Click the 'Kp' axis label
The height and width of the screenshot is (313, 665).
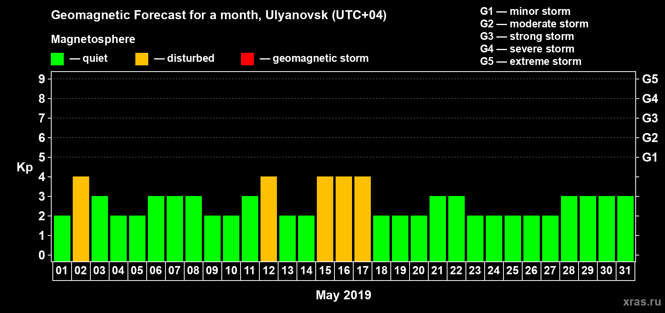coord(25,167)
